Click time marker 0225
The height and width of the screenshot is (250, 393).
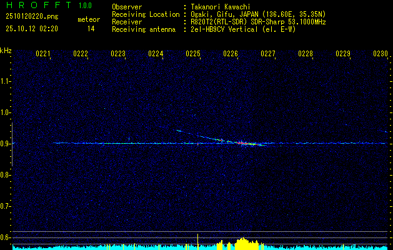click(193, 54)
